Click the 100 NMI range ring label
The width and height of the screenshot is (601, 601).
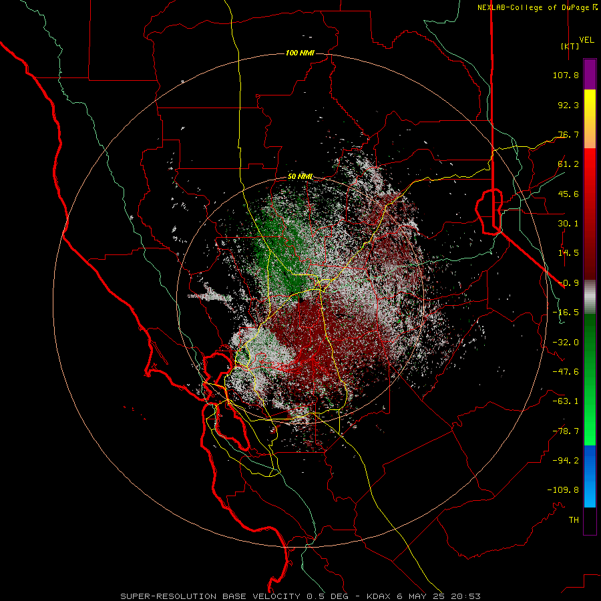300,53
